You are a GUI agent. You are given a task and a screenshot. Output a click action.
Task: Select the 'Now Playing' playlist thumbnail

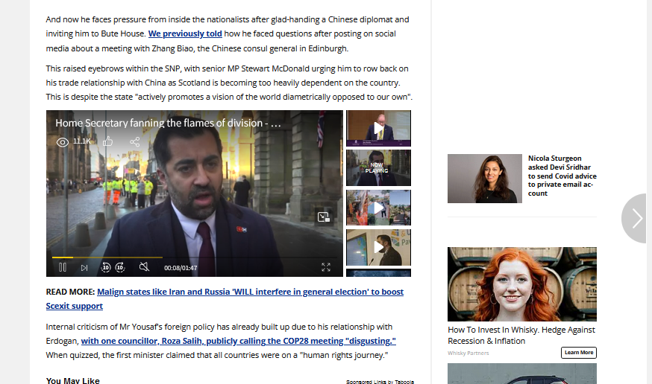click(378, 167)
